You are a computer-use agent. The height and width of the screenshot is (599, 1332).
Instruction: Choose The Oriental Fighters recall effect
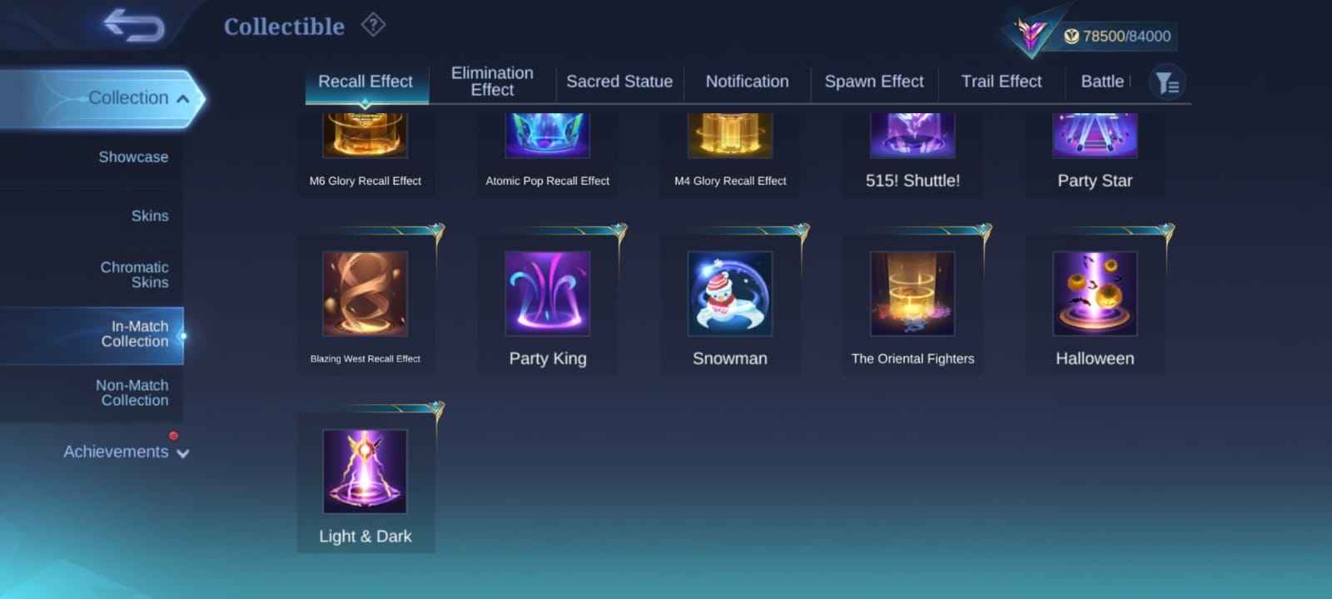pos(912,304)
